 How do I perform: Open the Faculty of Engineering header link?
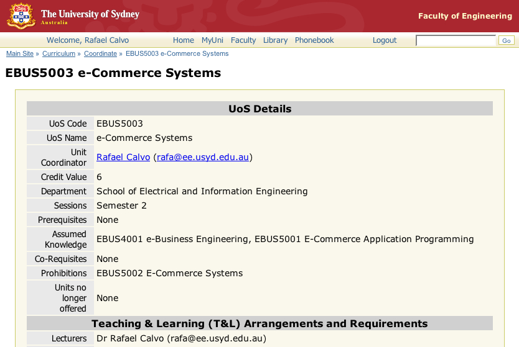pos(465,16)
